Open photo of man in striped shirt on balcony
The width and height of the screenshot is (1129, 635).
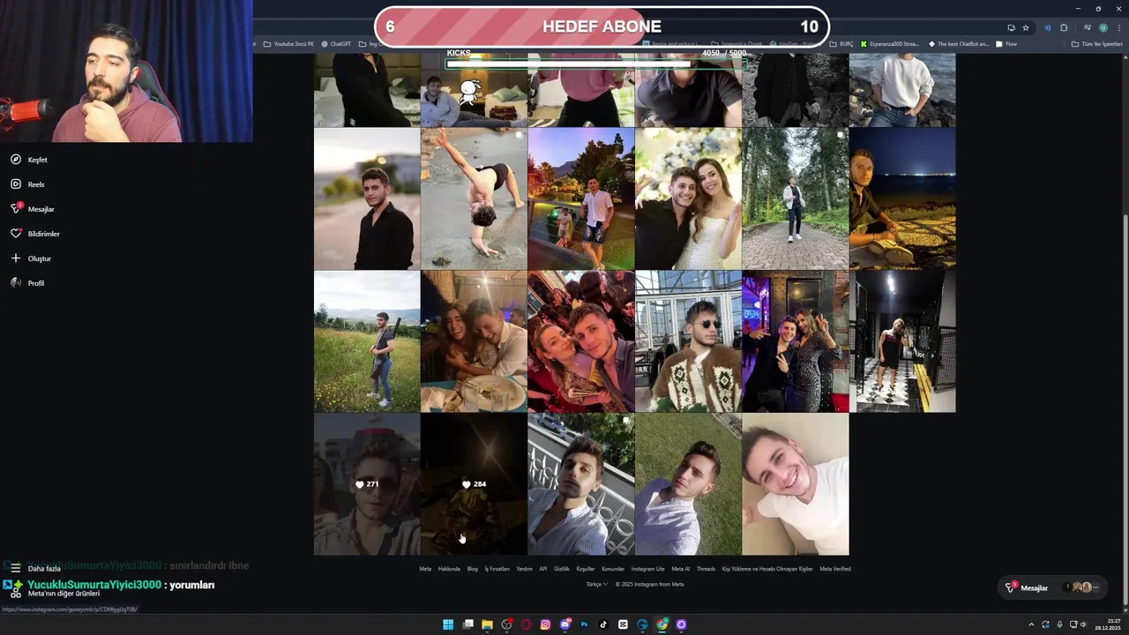tap(580, 484)
